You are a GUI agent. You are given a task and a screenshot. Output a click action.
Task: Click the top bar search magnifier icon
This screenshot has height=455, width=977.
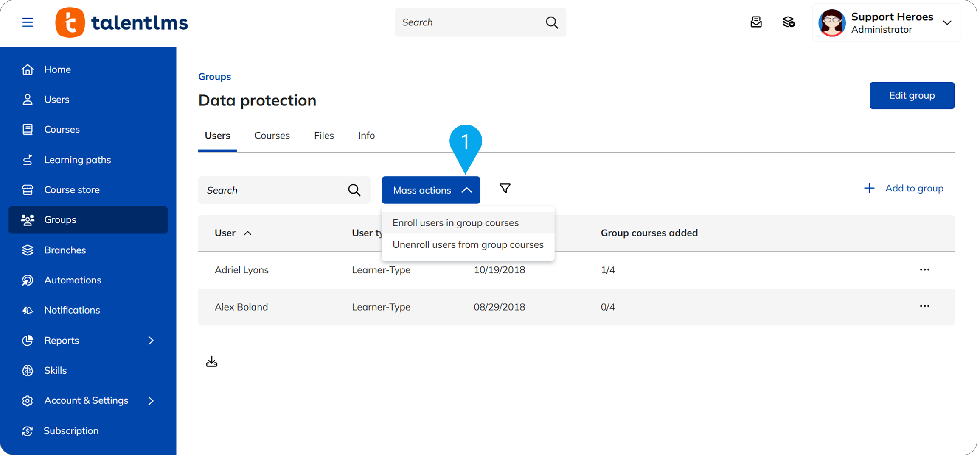(551, 22)
